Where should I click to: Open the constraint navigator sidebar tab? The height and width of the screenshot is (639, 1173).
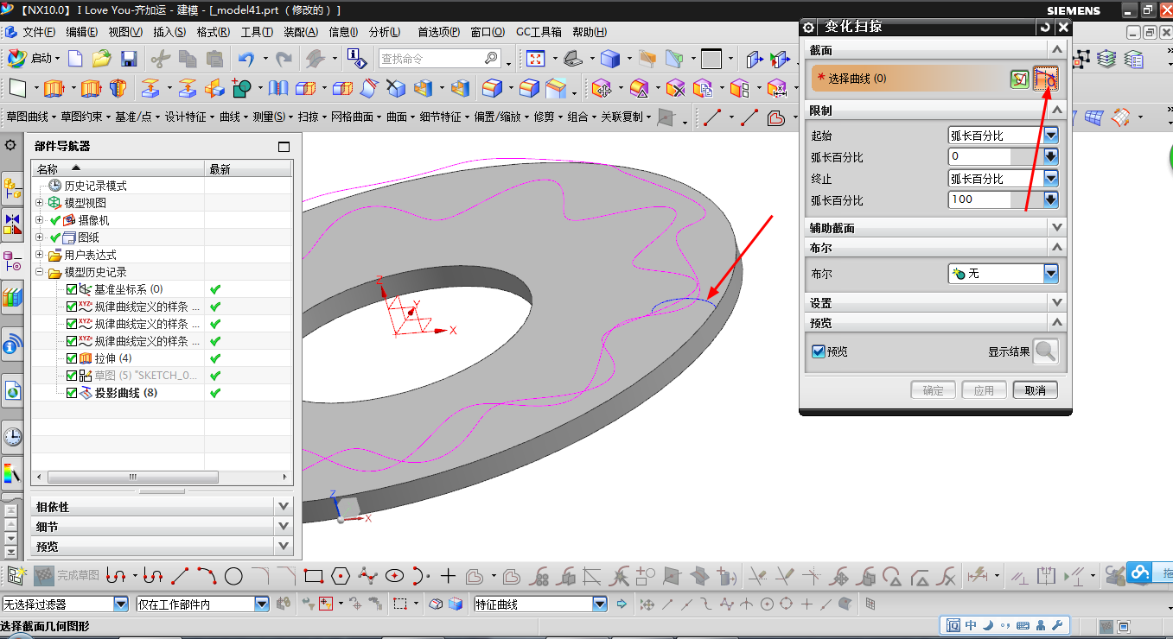12,224
